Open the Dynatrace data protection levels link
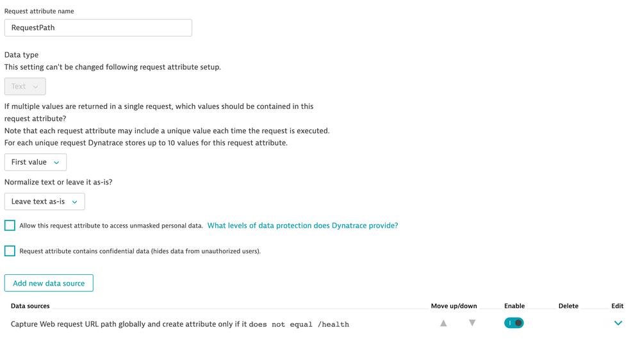This screenshot has height=346, width=640. (302, 226)
